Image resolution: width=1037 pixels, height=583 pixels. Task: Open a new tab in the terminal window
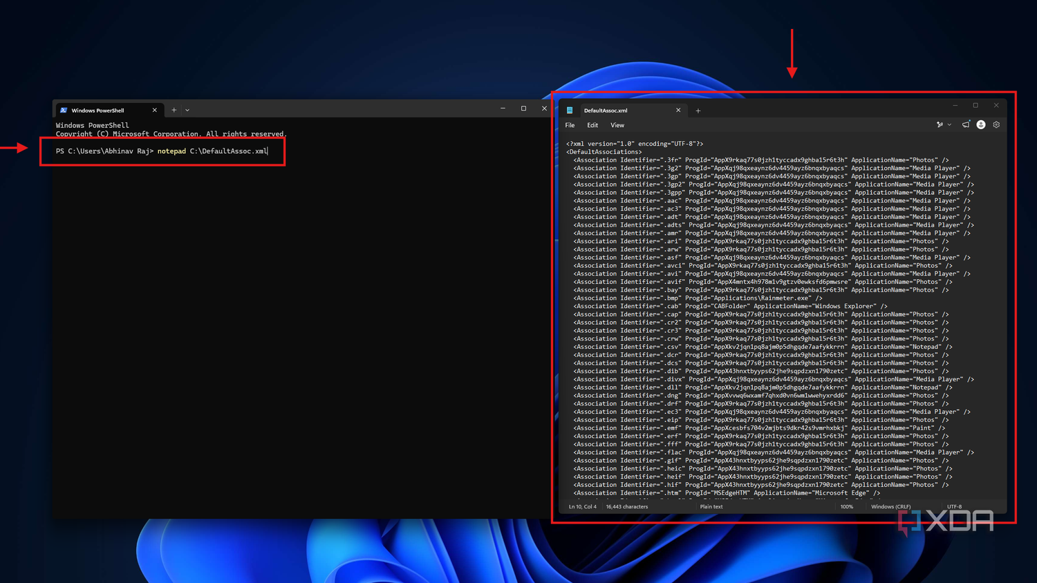(174, 111)
